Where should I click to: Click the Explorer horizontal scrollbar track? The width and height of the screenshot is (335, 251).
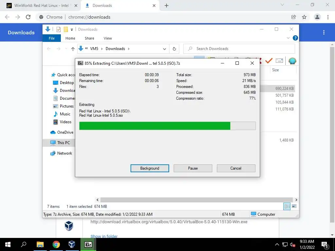pyautogui.click(x=197, y=200)
